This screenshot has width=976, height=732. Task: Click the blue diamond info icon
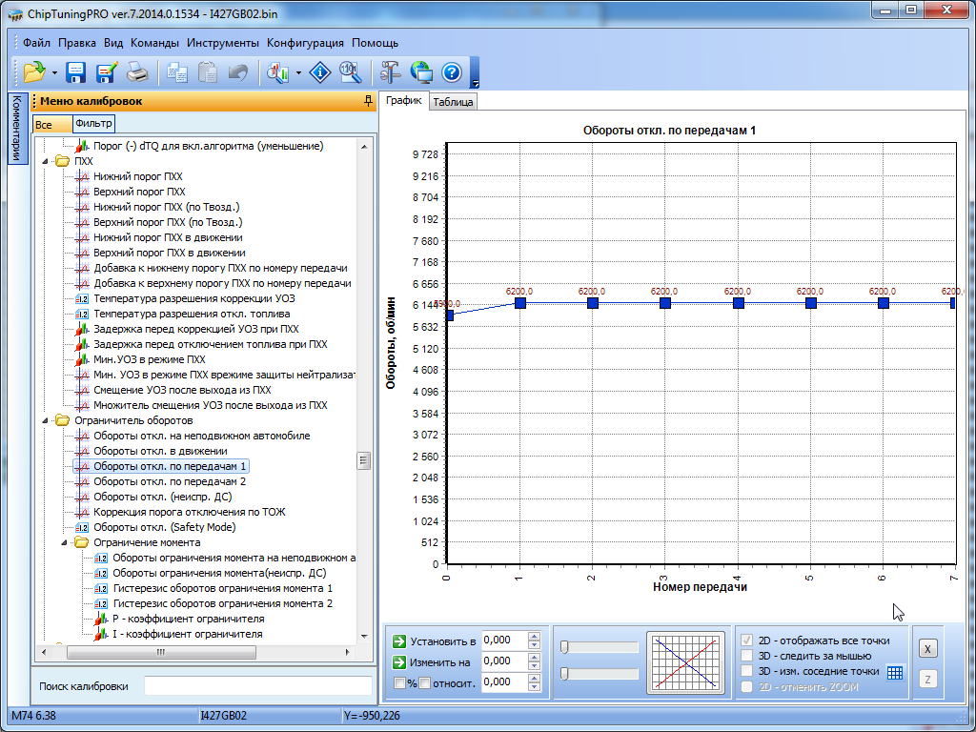[x=321, y=71]
